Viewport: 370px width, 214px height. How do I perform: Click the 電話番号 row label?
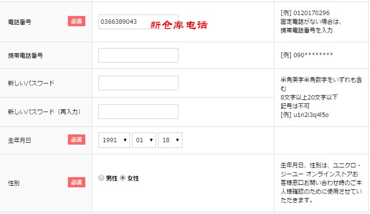20,22
